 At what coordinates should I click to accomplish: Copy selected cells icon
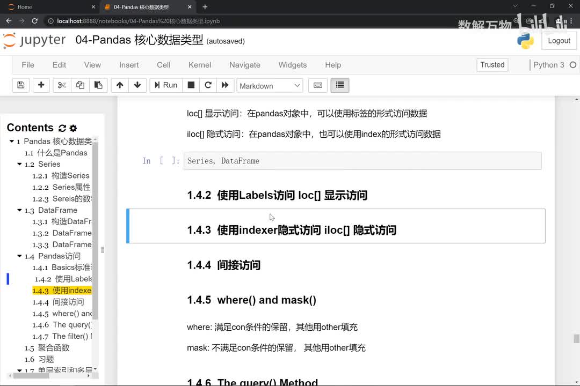[80, 85]
